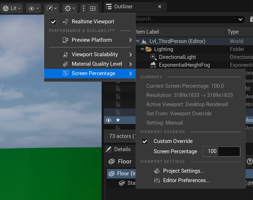
Task: Click the Screen Percentage value field showing 100
Action: (222, 152)
